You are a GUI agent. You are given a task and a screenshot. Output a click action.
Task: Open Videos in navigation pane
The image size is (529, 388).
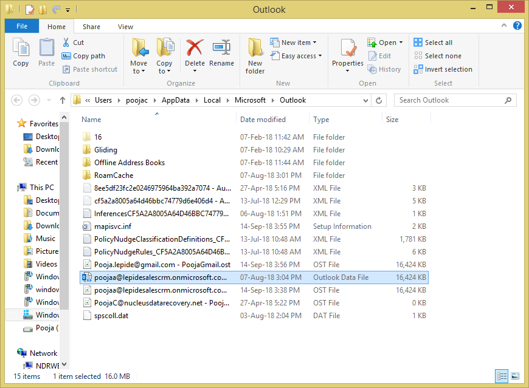coord(40,264)
